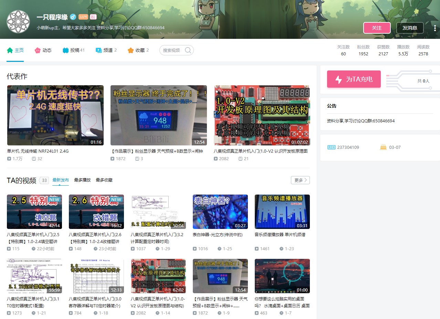Click the male gender icon beside username
Screen dimensions: 440x319
point(73,17)
